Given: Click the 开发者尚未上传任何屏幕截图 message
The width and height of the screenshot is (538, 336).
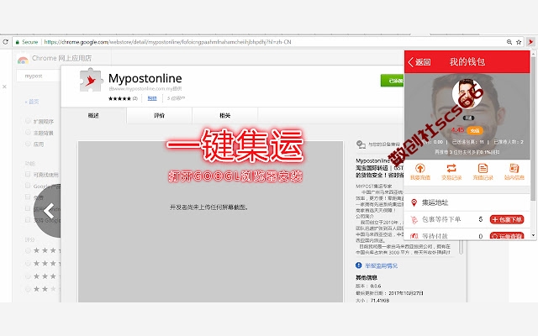Looking at the screenshot, I should 209,207.
